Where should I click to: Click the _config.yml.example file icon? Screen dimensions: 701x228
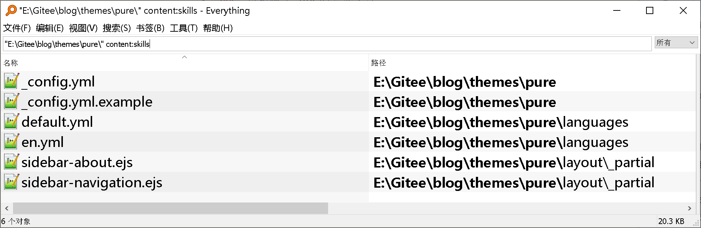(11, 102)
